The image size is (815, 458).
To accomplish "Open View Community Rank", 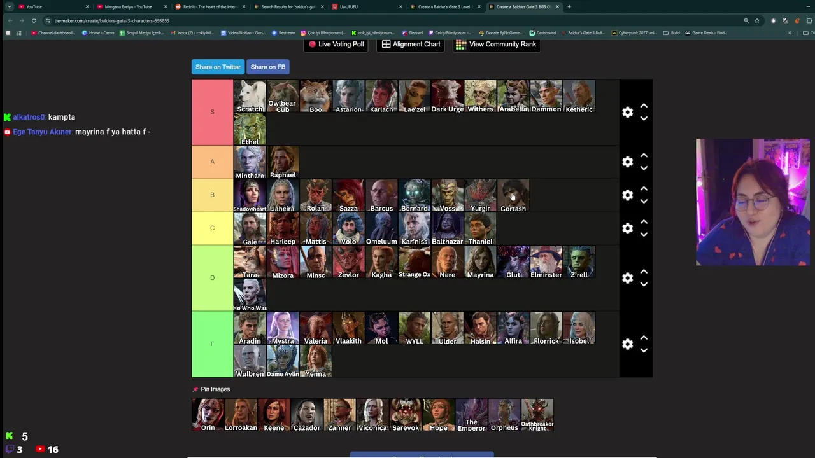I will coord(496,45).
